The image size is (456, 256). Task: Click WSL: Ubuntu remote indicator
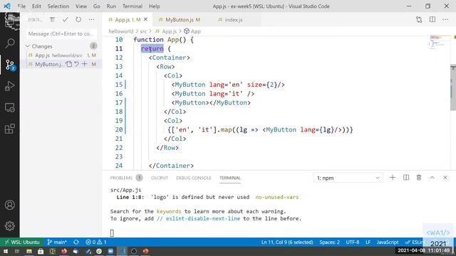pyautogui.click(x=22, y=242)
